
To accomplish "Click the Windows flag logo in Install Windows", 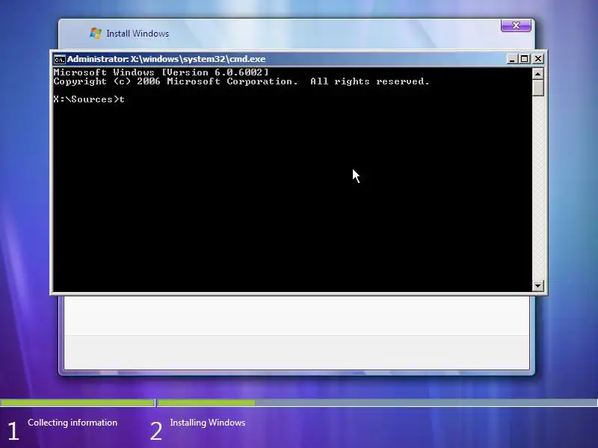I will pos(96,33).
